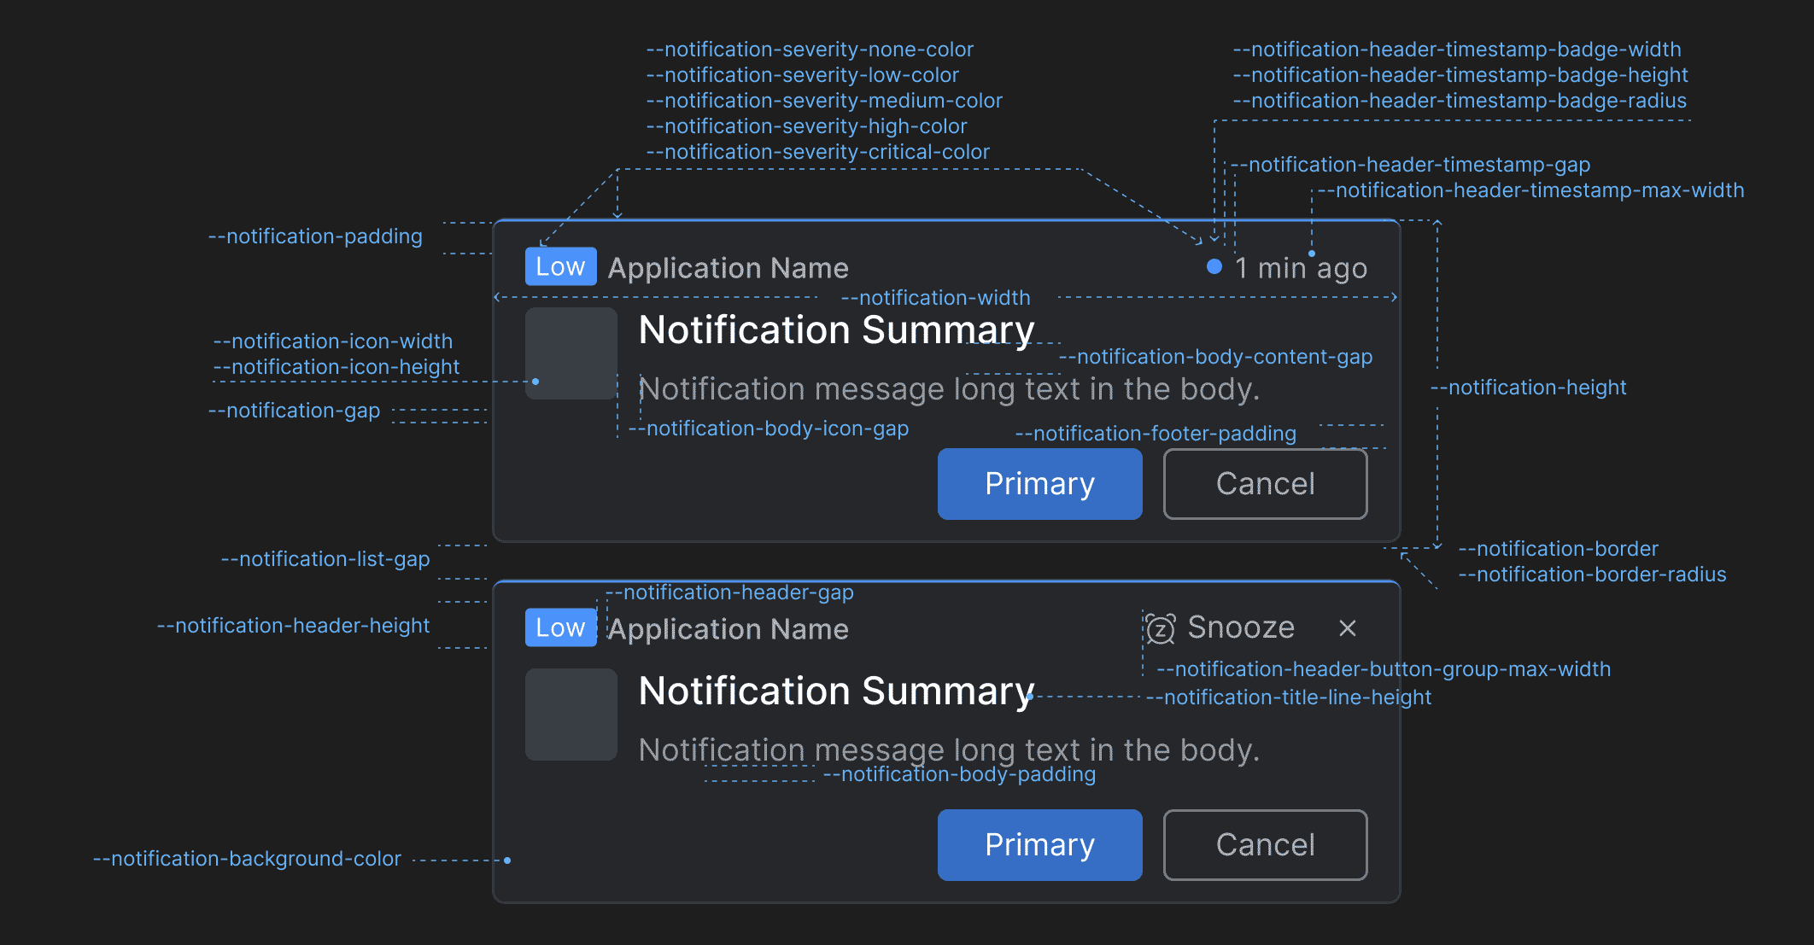Dismiss the lower notification with the × icon
The width and height of the screenshot is (1814, 945).
point(1348,628)
